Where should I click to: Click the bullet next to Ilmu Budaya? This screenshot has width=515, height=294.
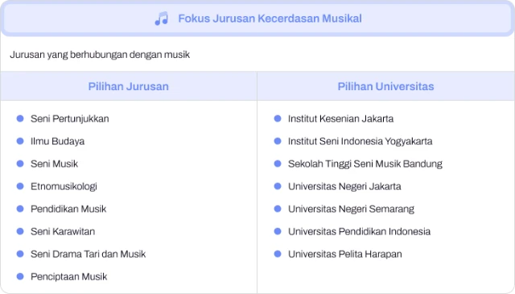pyautogui.click(x=20, y=141)
